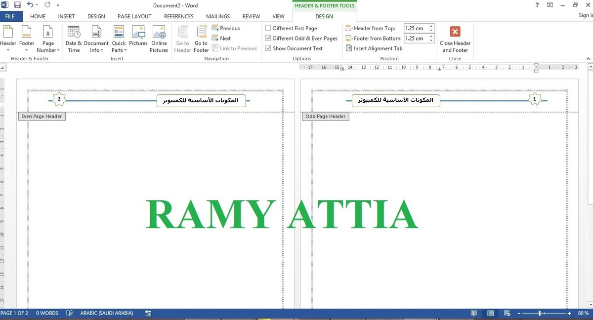Open Document Info options
This screenshot has width=593, height=320.
(96, 39)
